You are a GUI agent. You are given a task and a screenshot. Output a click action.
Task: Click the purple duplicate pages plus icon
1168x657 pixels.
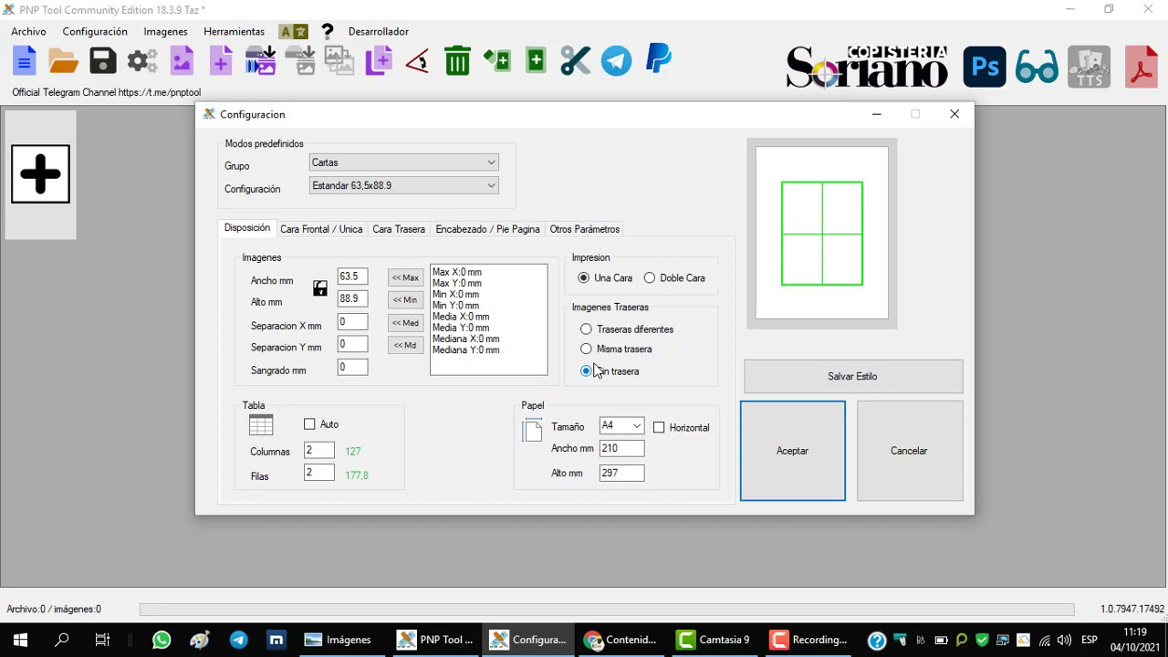pos(379,61)
